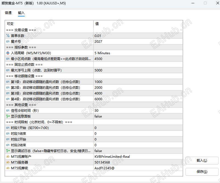Edit the 第4级 value 6000
The image size is (220, 183).
click(138, 99)
